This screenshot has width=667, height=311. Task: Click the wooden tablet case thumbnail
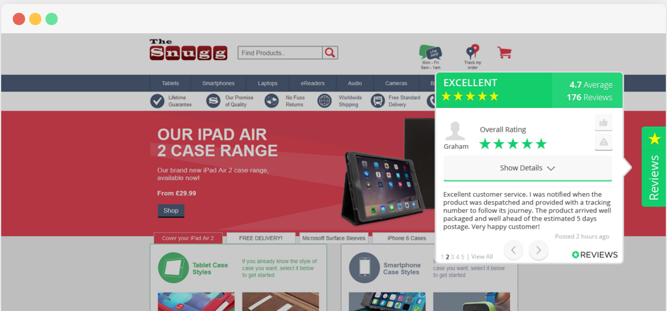pos(280,302)
